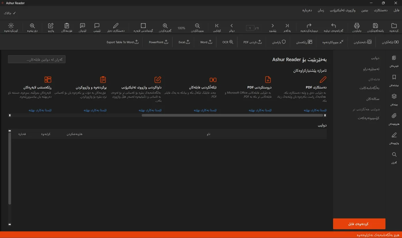Screen dimensions: 402x238
Task: Print the document (چاپکردن)
Action: click(357, 27)
